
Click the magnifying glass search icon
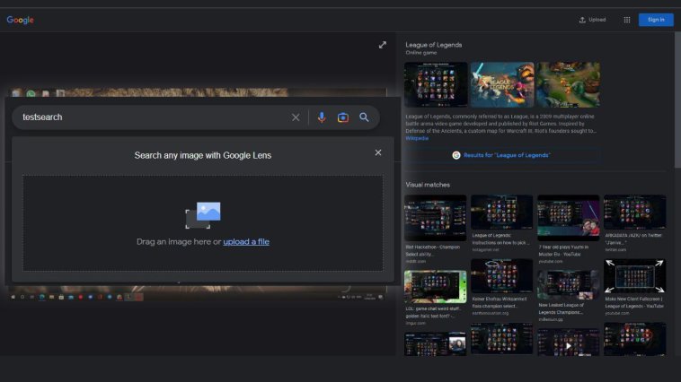point(364,117)
